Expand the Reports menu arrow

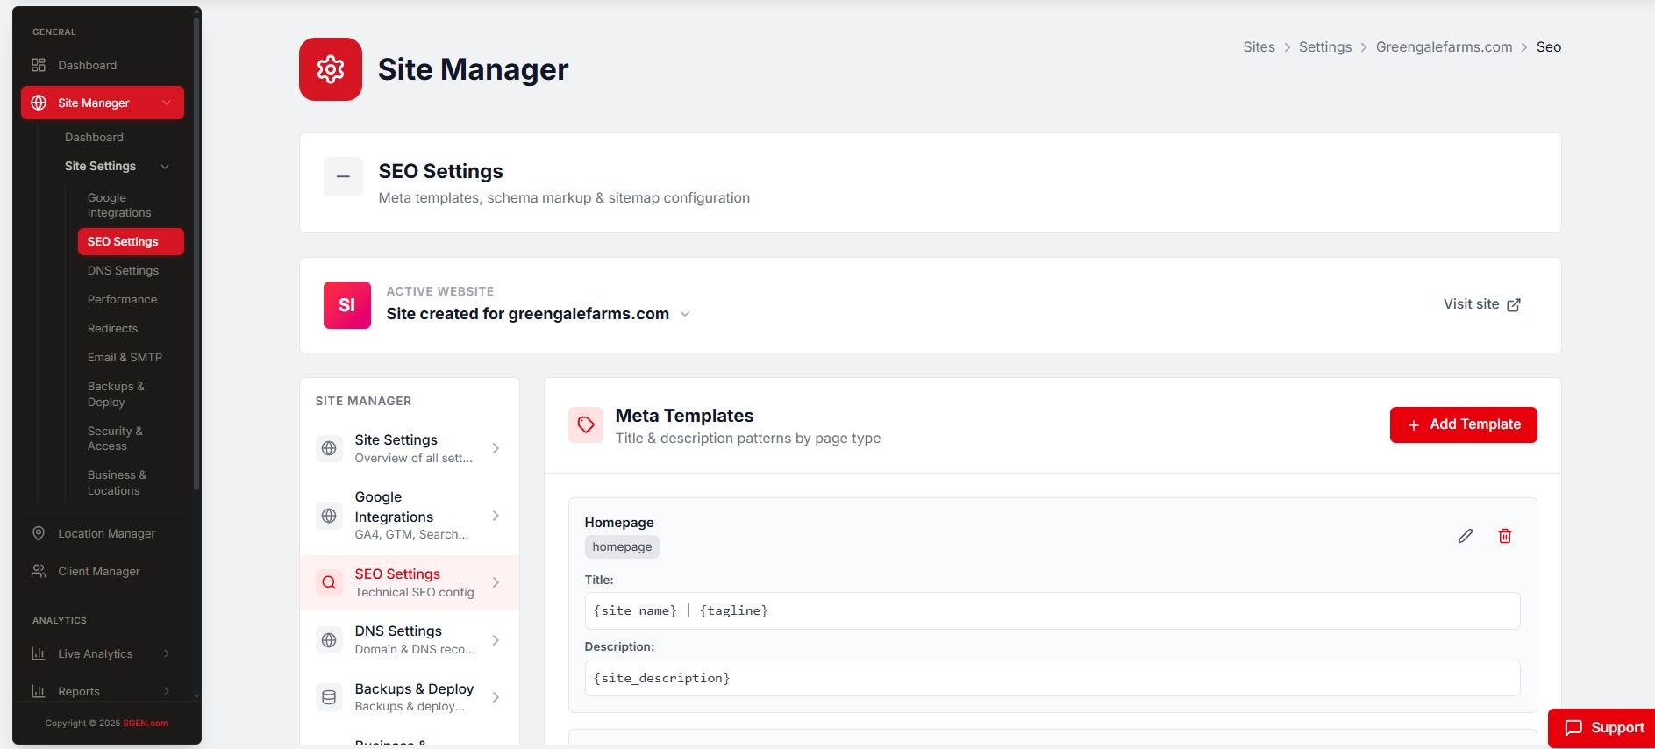point(167,691)
